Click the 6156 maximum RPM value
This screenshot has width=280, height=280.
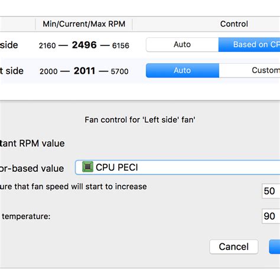(x=121, y=45)
